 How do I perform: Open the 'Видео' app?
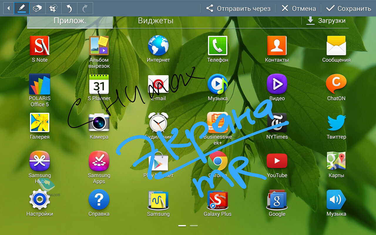277,87
